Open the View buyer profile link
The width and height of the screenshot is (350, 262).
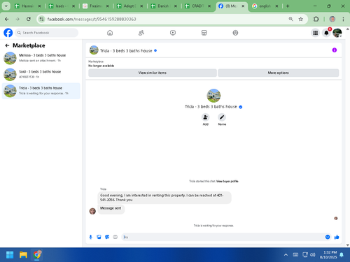pyautogui.click(x=227, y=181)
